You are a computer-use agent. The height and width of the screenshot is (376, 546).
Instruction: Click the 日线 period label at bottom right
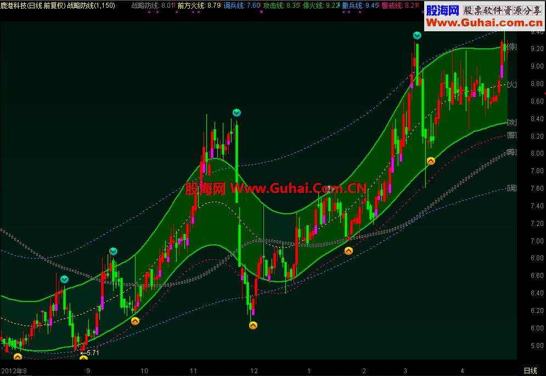pyautogui.click(x=531, y=371)
